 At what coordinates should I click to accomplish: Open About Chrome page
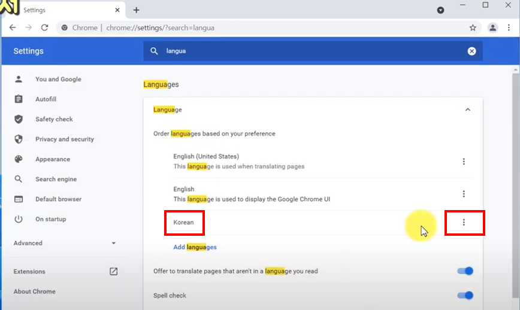tap(35, 291)
